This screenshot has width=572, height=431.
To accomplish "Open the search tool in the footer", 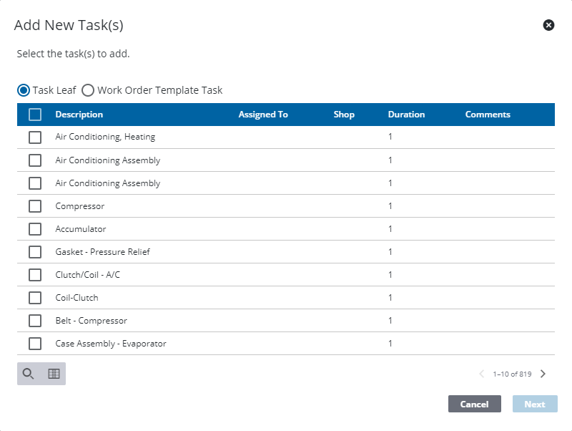I will click(x=29, y=373).
